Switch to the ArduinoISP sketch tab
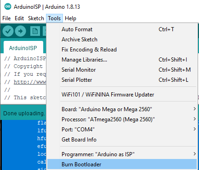This screenshot has width=199, height=170. (23, 48)
